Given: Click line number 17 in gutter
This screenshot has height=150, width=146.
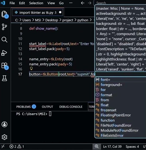Looking at the screenshot, I should pyautogui.click(x=20, y=74).
